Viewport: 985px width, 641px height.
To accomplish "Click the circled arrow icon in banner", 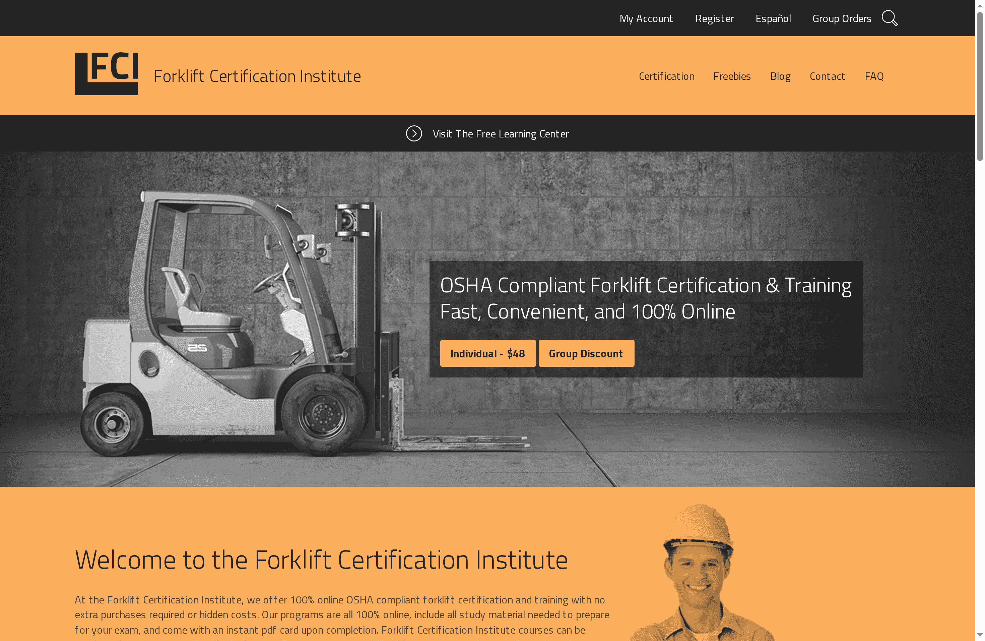I will coord(414,133).
